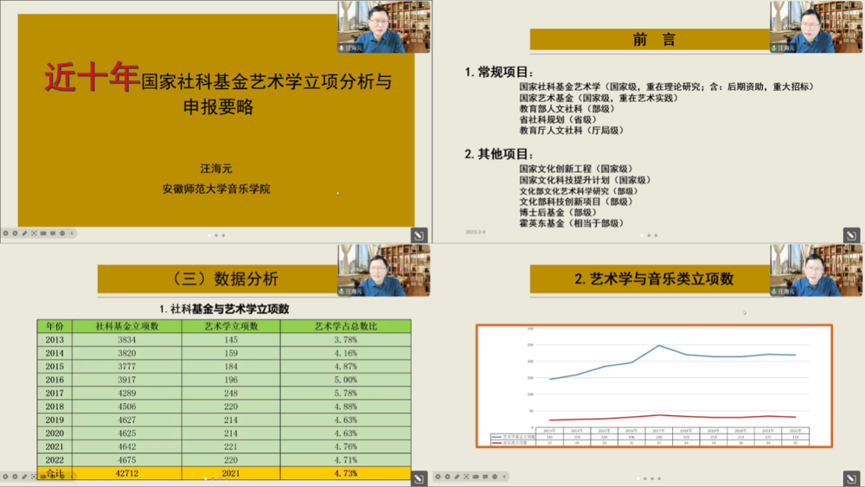The width and height of the screenshot is (865, 487).
Task: Open more options ellipsis in title slide toolbar
Action: (x=62, y=234)
